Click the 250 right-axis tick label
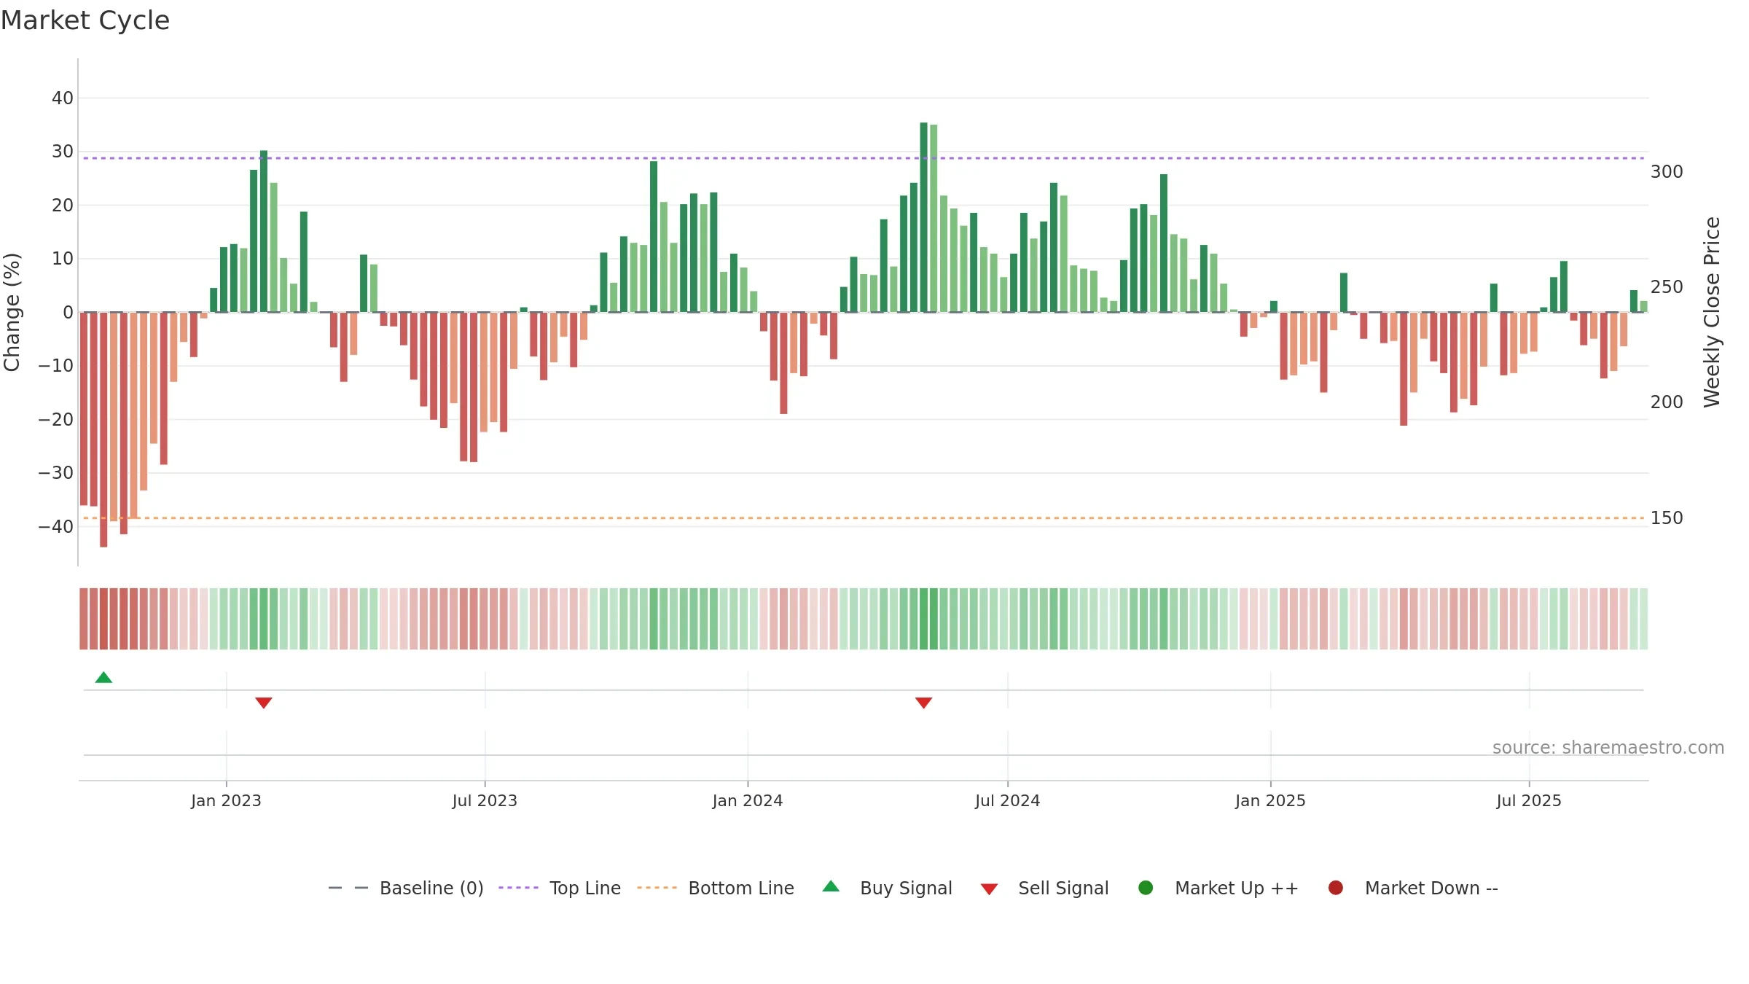Screen dimensions: 1749x984 tap(1667, 286)
